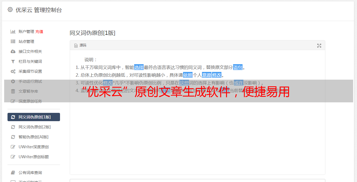The width and height of the screenshot is (357, 182).
Task: Go to the 账户管理 menu entry
Action: pyautogui.click(x=26, y=32)
